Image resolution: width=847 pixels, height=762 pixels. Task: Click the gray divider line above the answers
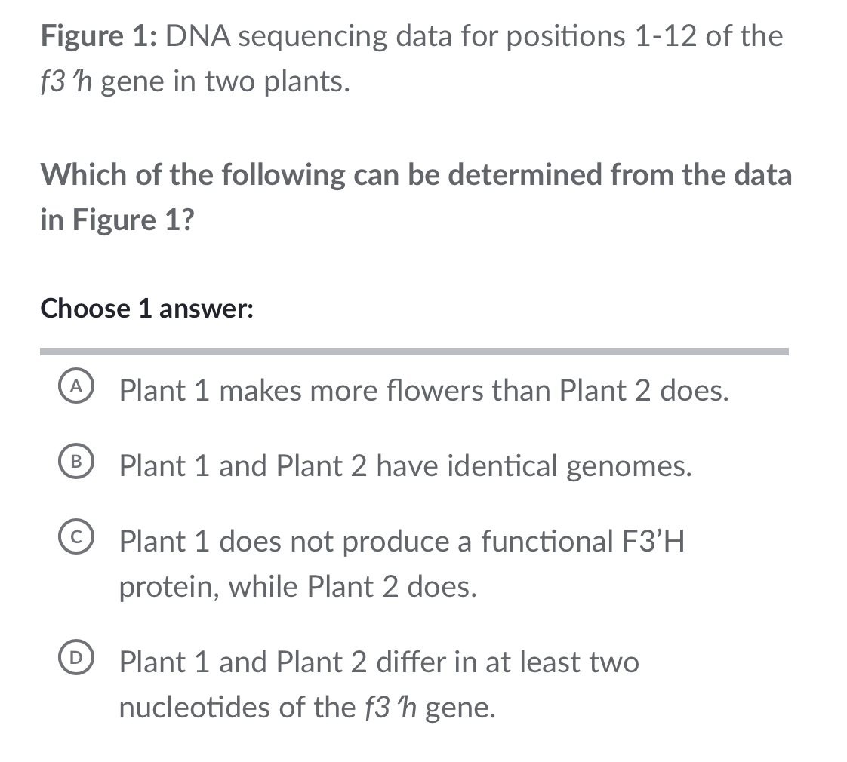point(414,352)
